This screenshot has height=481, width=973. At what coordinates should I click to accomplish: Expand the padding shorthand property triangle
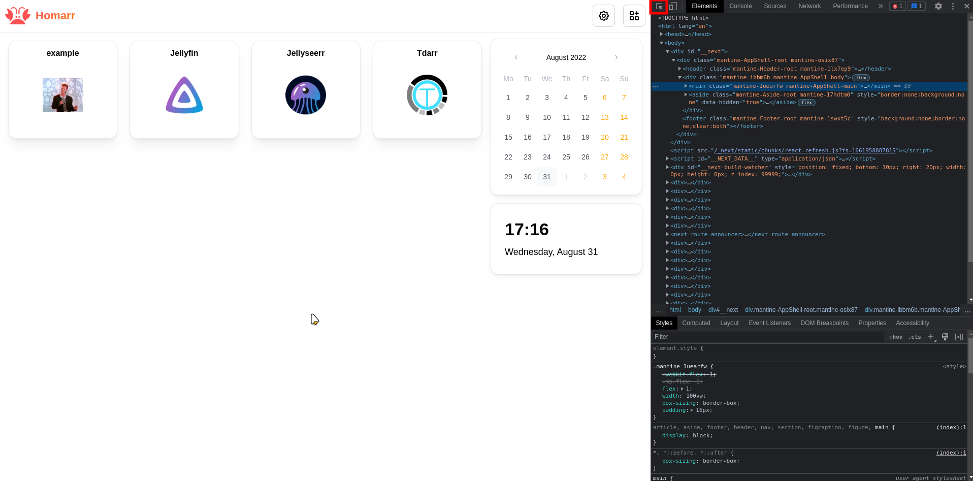pos(692,410)
